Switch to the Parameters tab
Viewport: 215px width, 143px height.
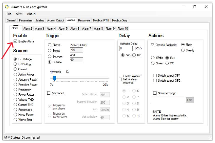point(26,20)
